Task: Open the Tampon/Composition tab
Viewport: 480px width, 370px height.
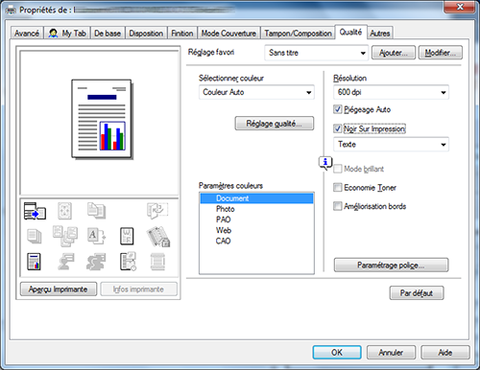Action: pos(298,34)
